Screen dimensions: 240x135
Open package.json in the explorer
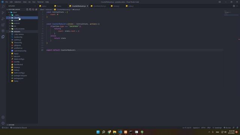point(22,78)
